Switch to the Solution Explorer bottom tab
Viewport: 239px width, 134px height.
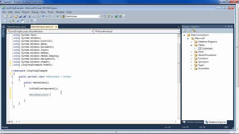(x=193, y=122)
